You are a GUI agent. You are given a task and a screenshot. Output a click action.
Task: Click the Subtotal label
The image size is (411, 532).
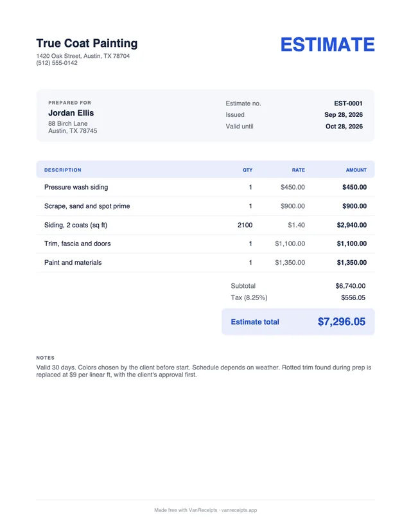243,286
